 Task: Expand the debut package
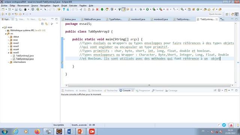tap(8, 37)
